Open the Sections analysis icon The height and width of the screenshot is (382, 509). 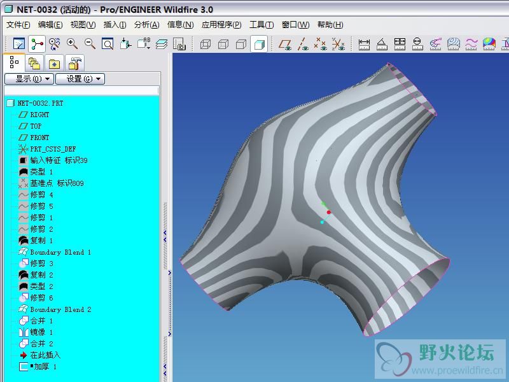(x=453, y=43)
